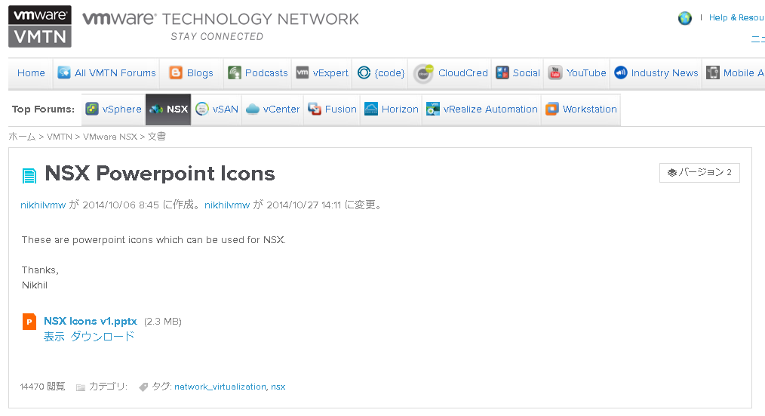The image size is (765, 416).
Task: Click the Workstation forum icon
Action: [x=551, y=109]
